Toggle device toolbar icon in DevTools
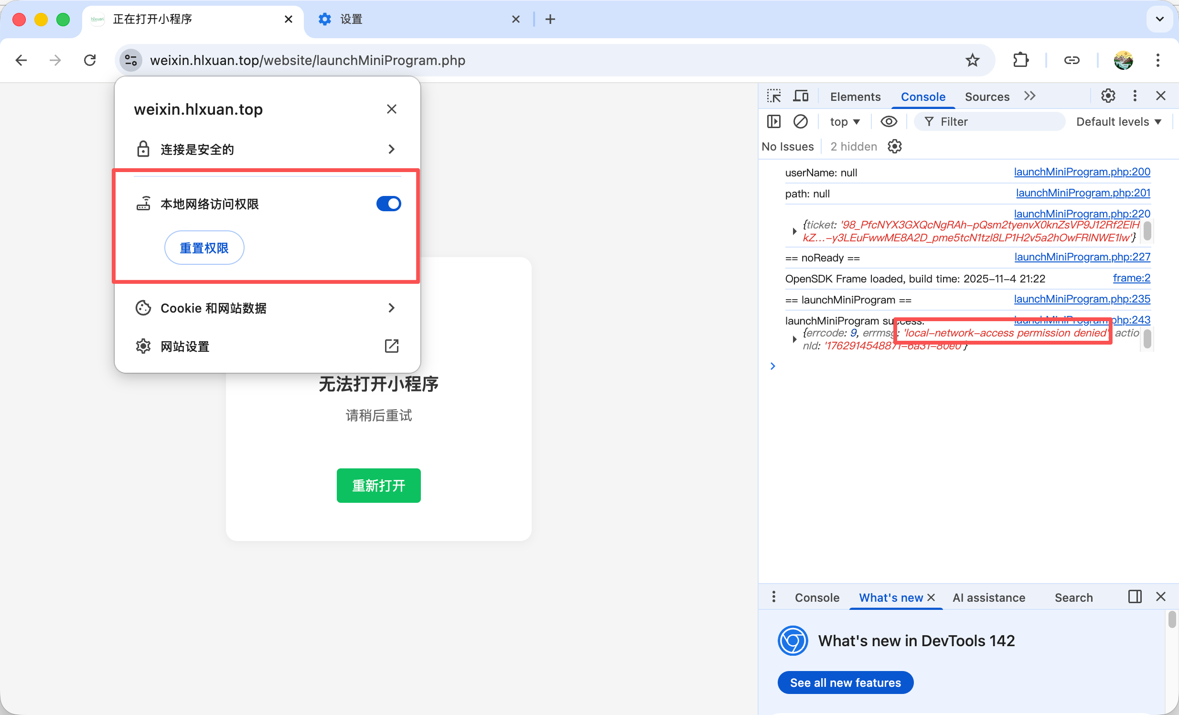This screenshot has height=715, width=1179. (801, 96)
